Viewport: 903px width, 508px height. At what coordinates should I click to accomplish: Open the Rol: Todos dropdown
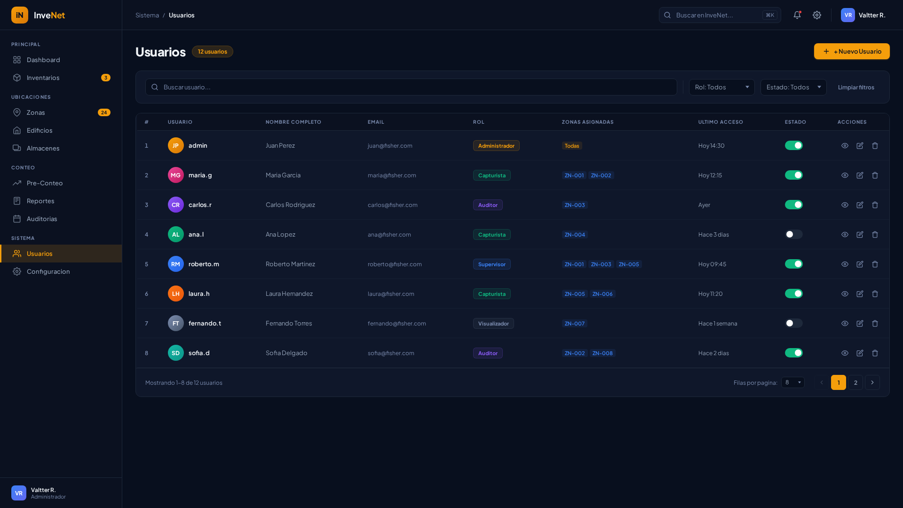[721, 87]
